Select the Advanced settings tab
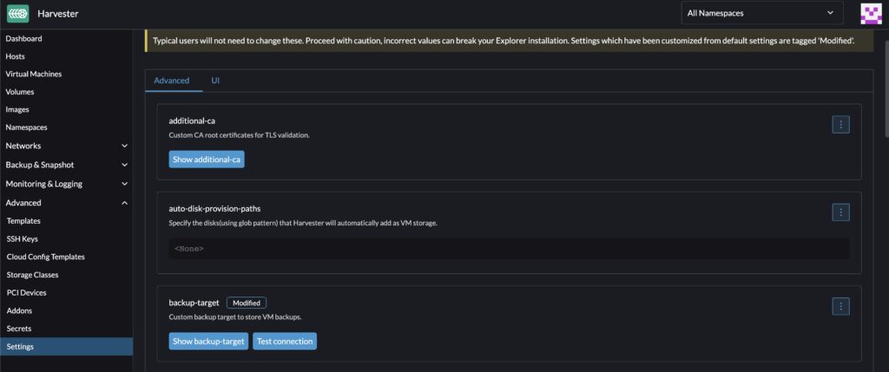889x372 pixels. pyautogui.click(x=171, y=81)
